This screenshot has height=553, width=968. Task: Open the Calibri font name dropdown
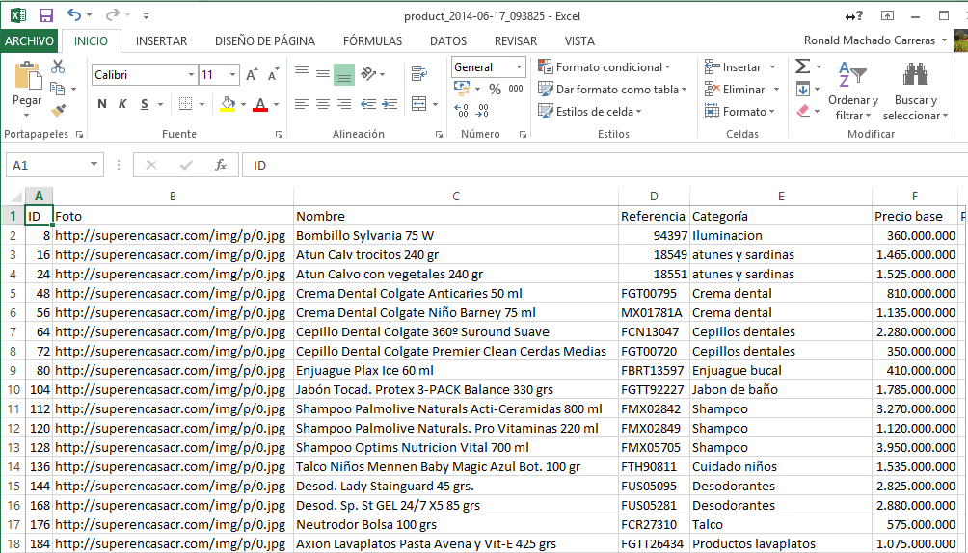(x=191, y=75)
